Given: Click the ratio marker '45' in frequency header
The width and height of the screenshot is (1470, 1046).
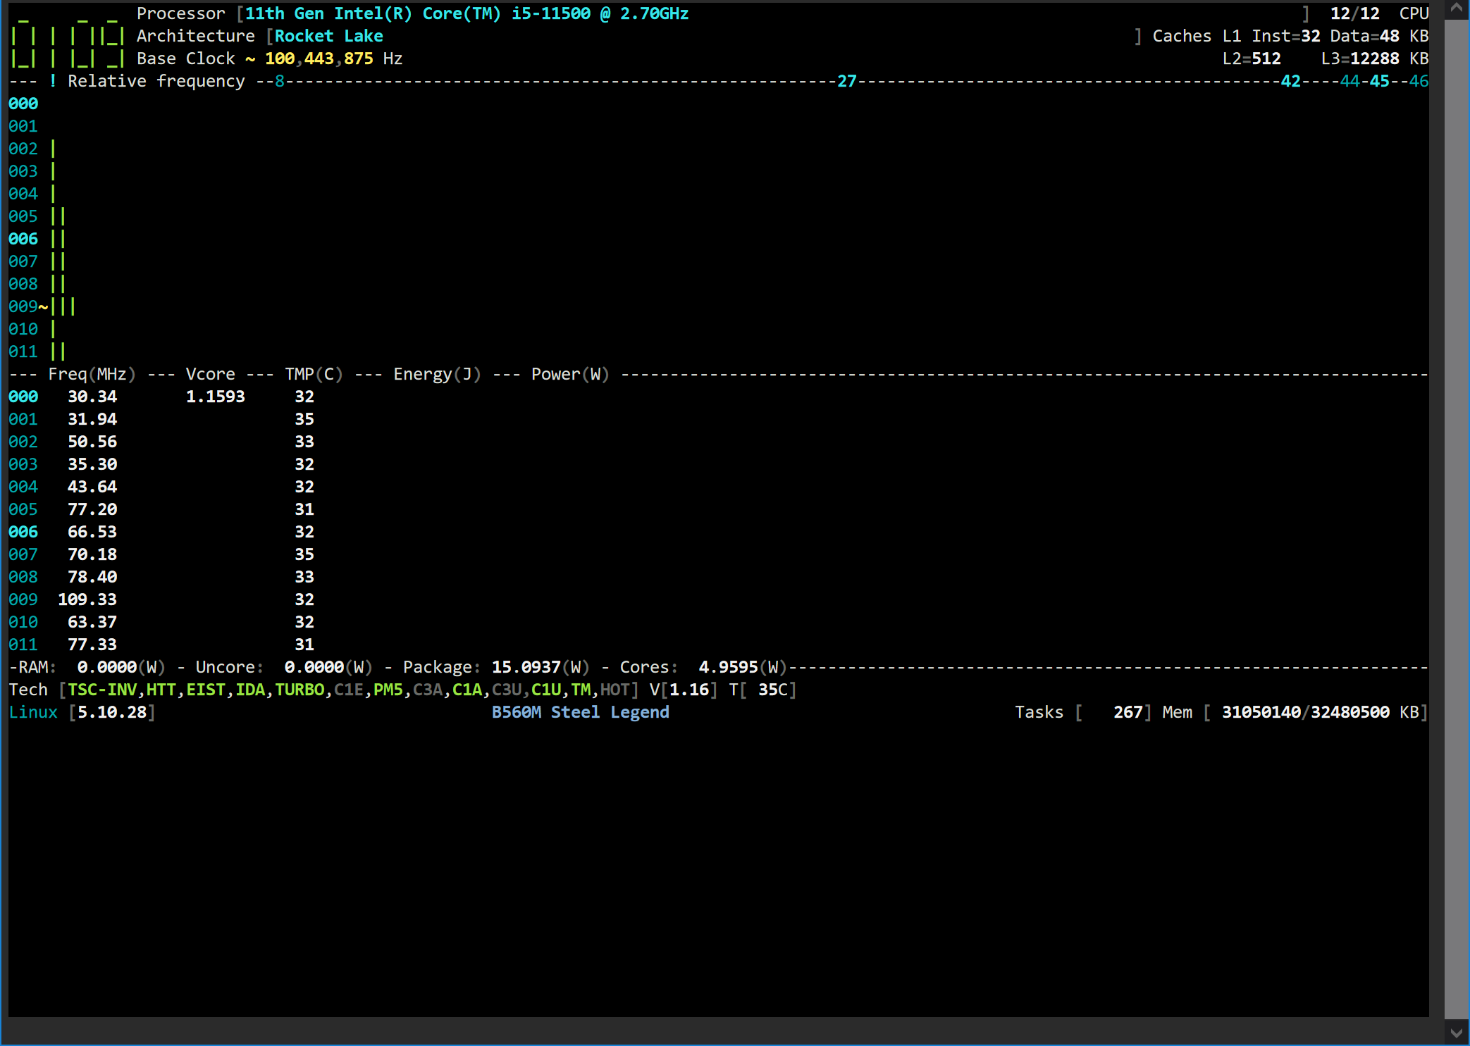Looking at the screenshot, I should click(x=1379, y=81).
